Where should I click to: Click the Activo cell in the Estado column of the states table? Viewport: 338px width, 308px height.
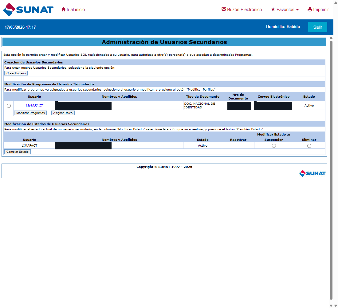point(202,146)
